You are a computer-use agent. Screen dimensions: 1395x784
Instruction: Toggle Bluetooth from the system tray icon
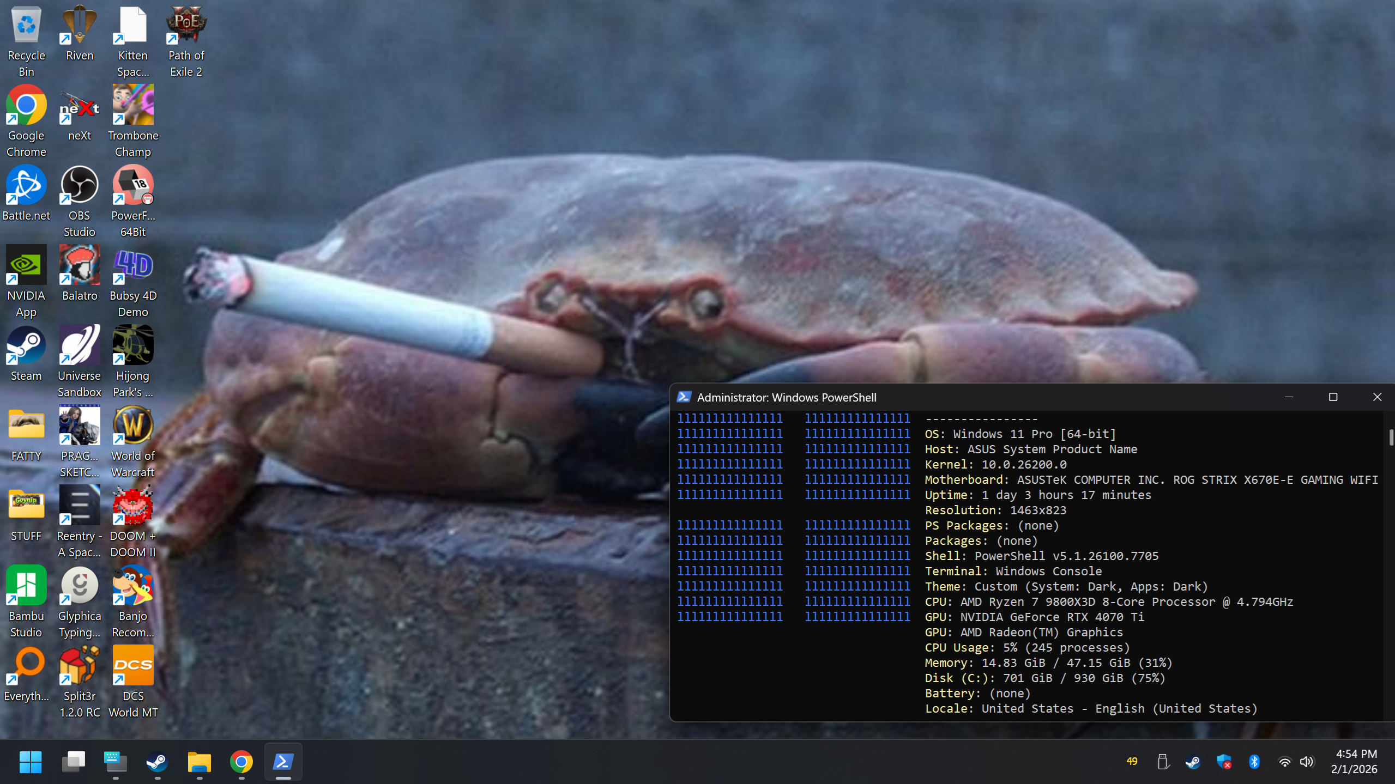click(x=1254, y=762)
